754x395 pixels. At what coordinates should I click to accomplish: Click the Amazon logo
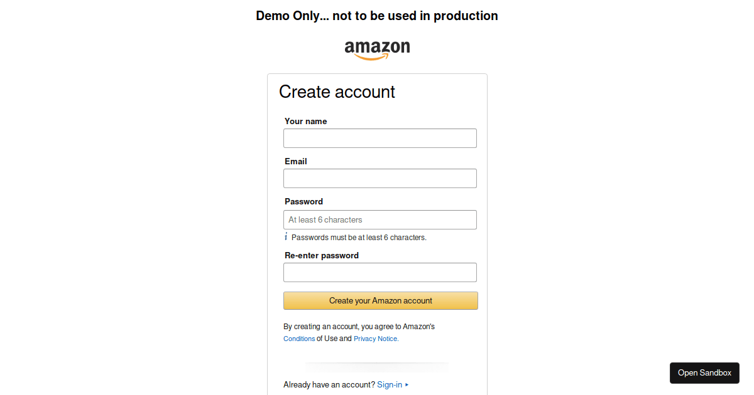point(377,49)
